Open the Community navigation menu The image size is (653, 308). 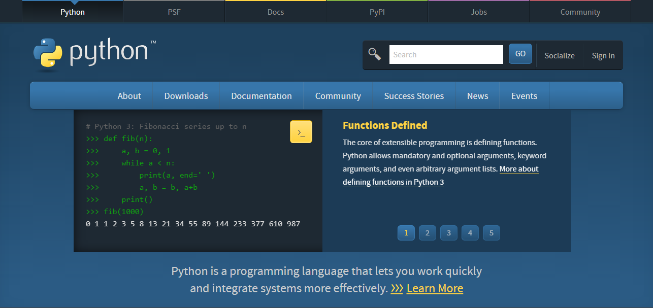[338, 95]
